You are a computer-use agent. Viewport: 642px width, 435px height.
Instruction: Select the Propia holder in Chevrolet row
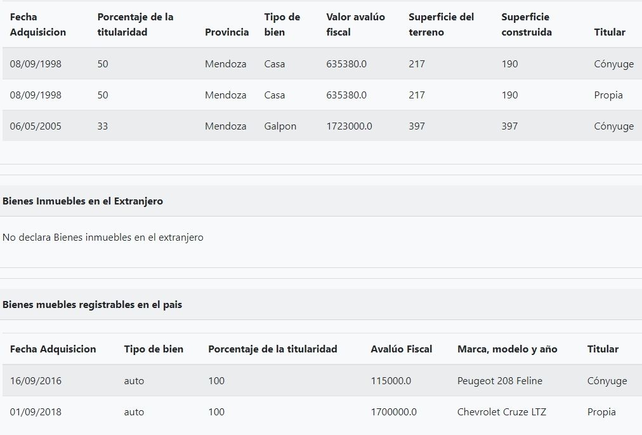tap(601, 412)
